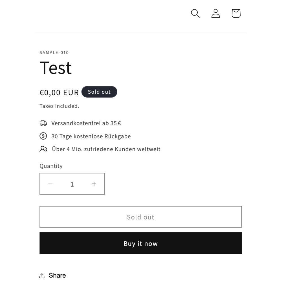Decrease quantity with the minus button

pos(50,184)
